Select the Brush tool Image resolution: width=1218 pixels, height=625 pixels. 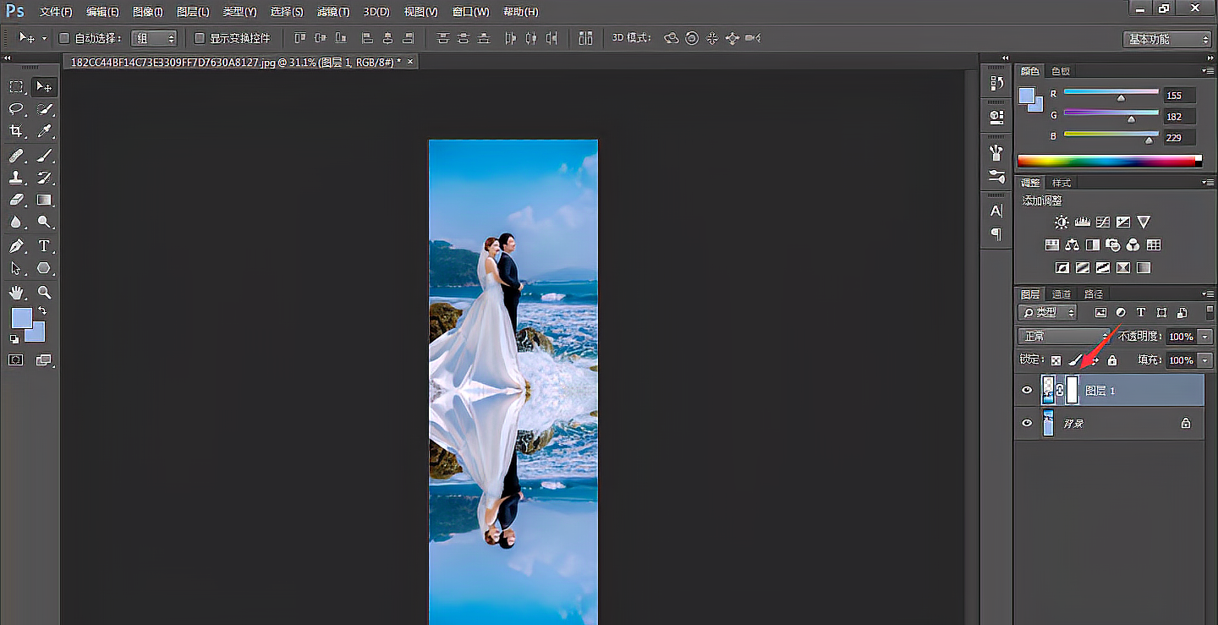44,156
